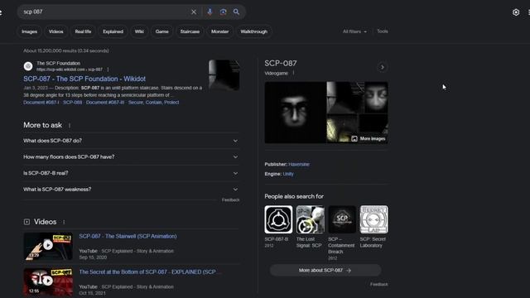Open Google Lens image search icon
530x298 pixels.
223,12
